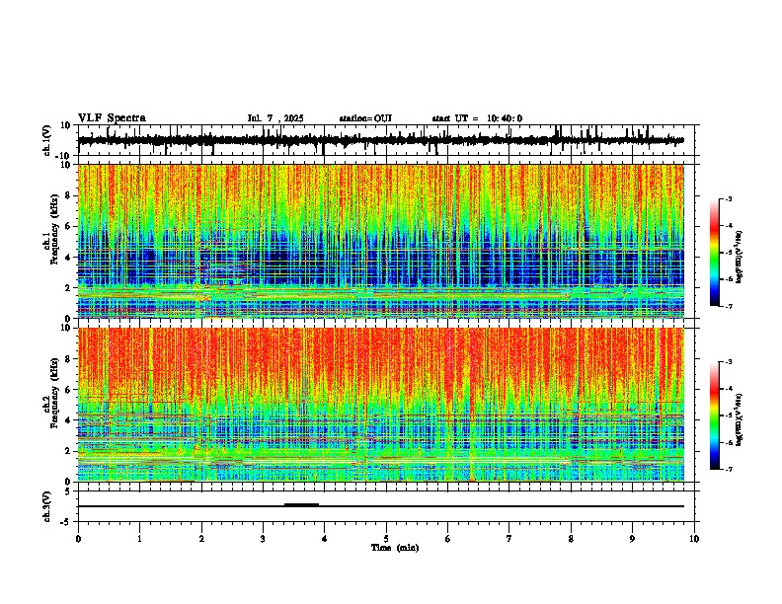
Task: Click the time axis tick label "3"
Action: 263,539
